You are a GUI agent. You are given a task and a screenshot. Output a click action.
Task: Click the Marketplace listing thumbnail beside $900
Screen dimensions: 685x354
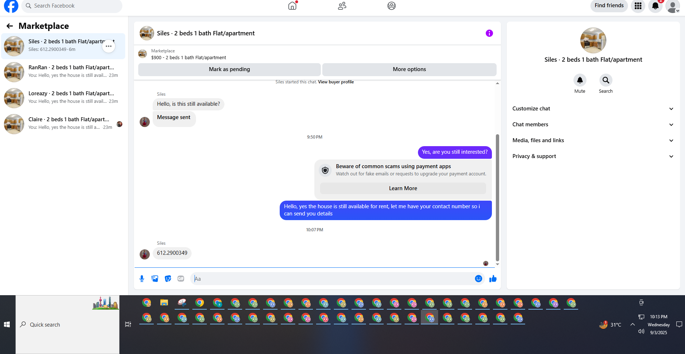coord(143,54)
